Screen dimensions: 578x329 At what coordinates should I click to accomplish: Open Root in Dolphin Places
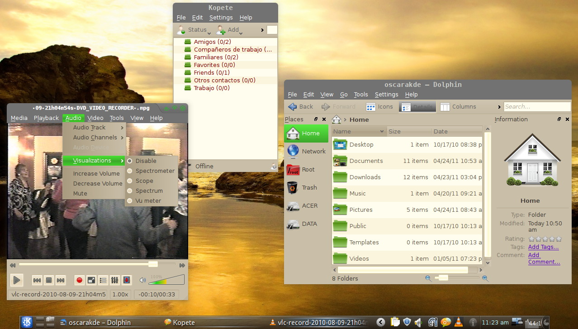(x=305, y=169)
